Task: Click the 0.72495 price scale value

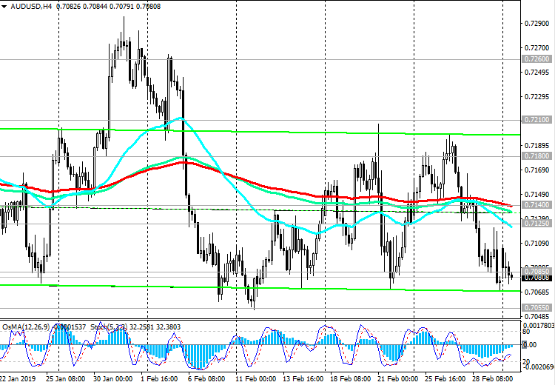Action: click(536, 73)
